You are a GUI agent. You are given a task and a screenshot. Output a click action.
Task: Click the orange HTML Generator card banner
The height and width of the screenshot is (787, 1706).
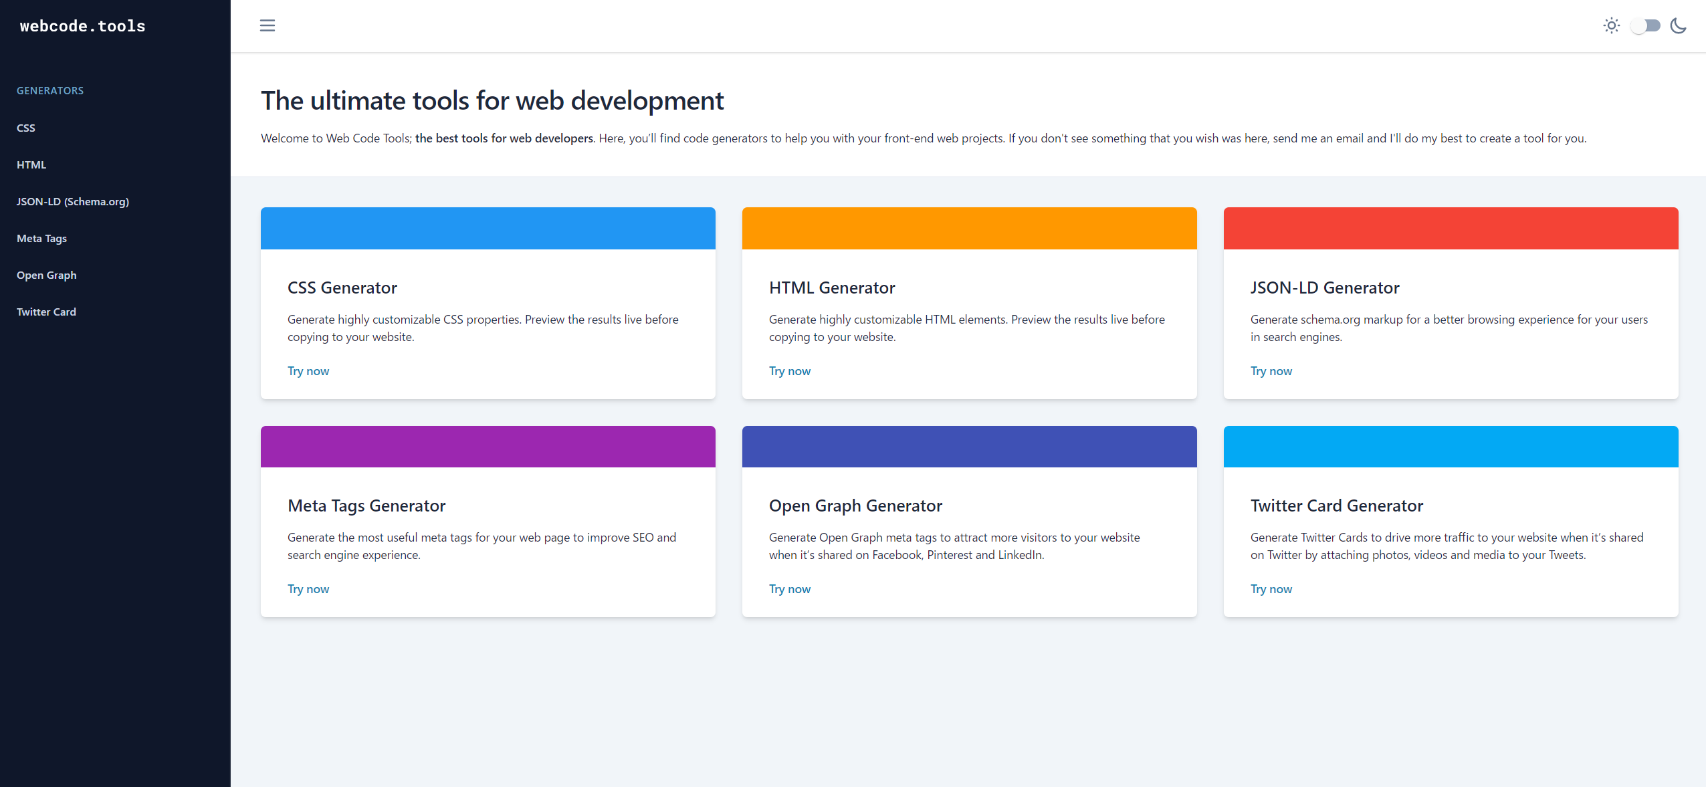pyautogui.click(x=969, y=228)
